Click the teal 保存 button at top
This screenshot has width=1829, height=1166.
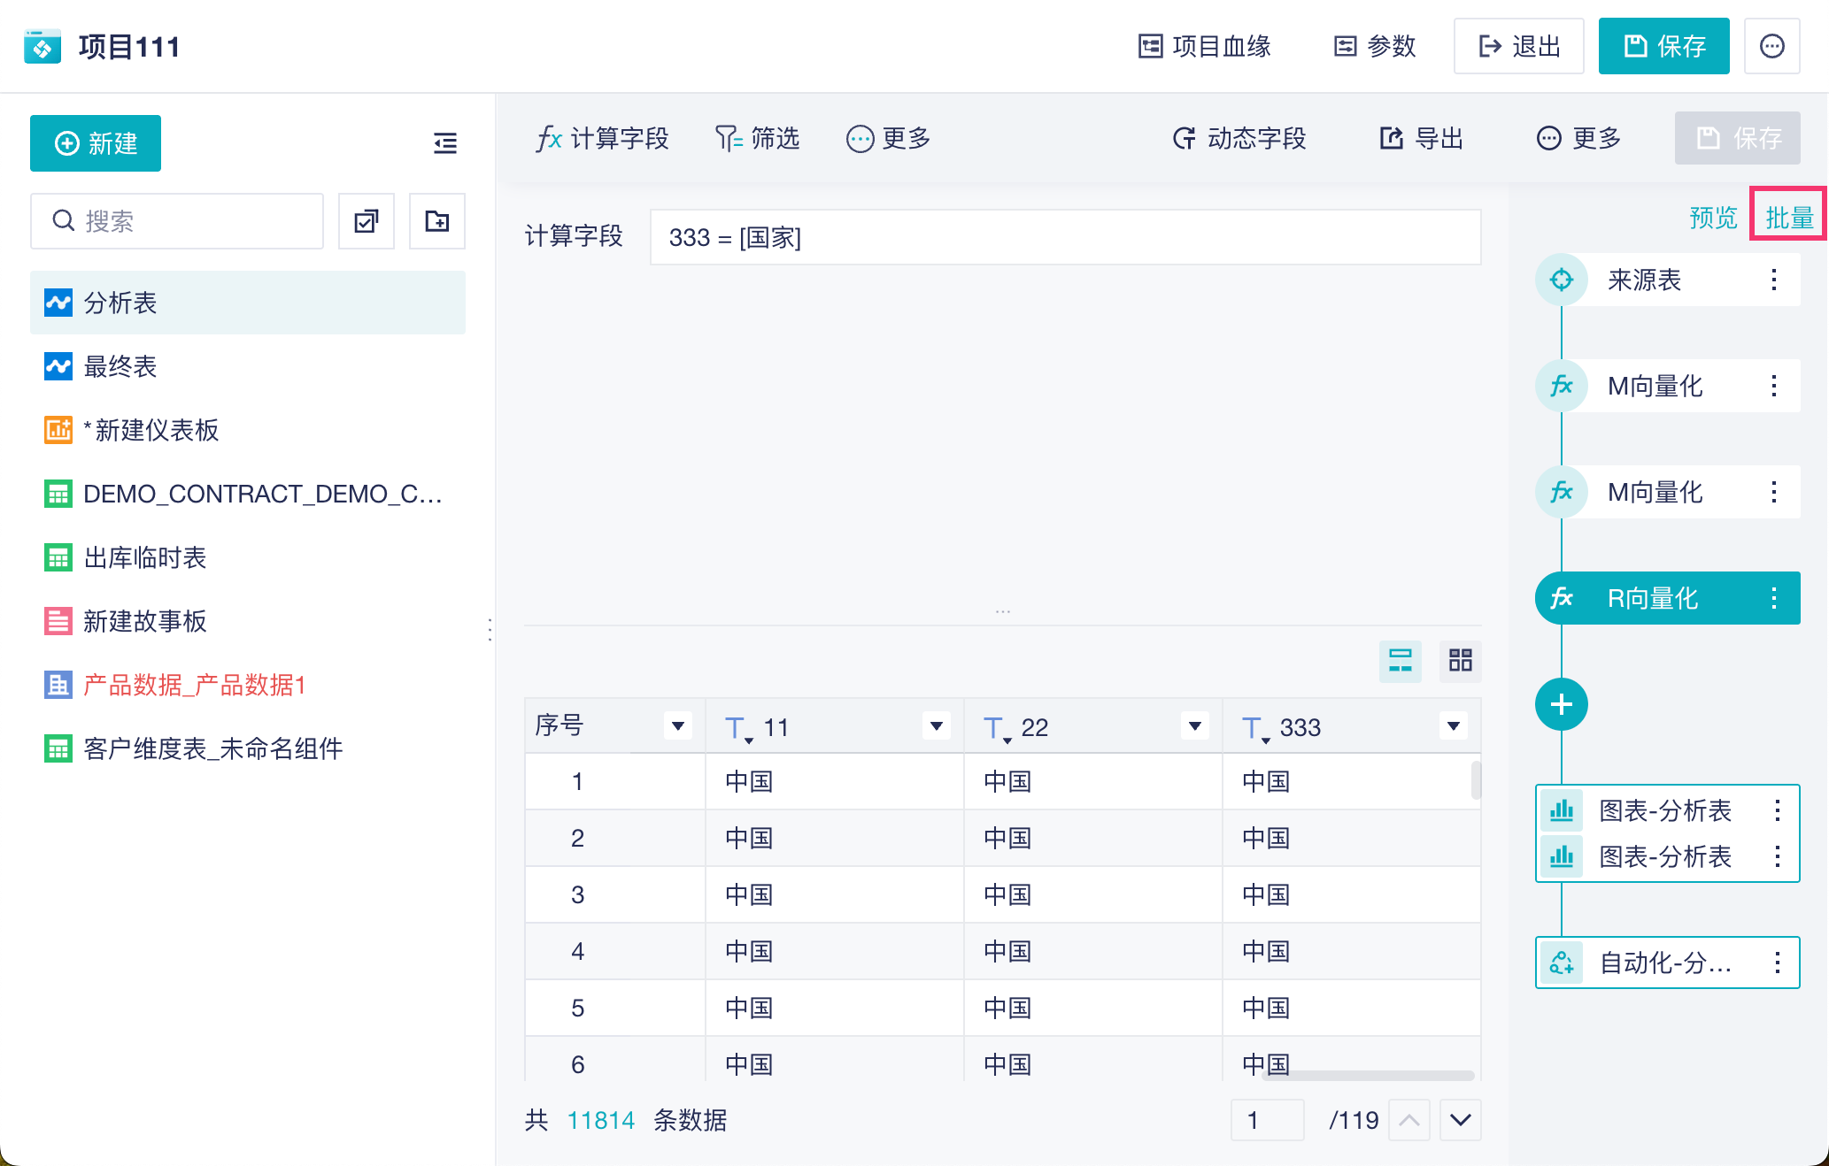point(1663,46)
